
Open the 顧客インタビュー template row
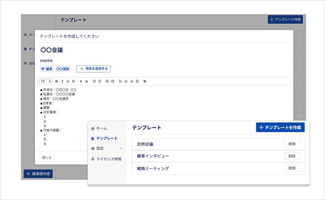coord(218,156)
